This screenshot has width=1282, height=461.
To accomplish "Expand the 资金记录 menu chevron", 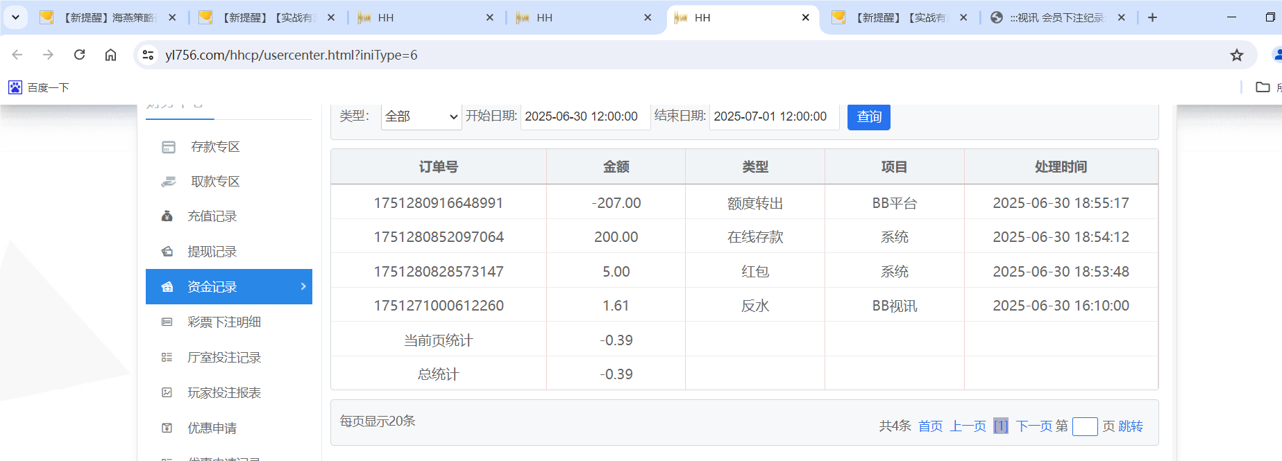I will 303,286.
